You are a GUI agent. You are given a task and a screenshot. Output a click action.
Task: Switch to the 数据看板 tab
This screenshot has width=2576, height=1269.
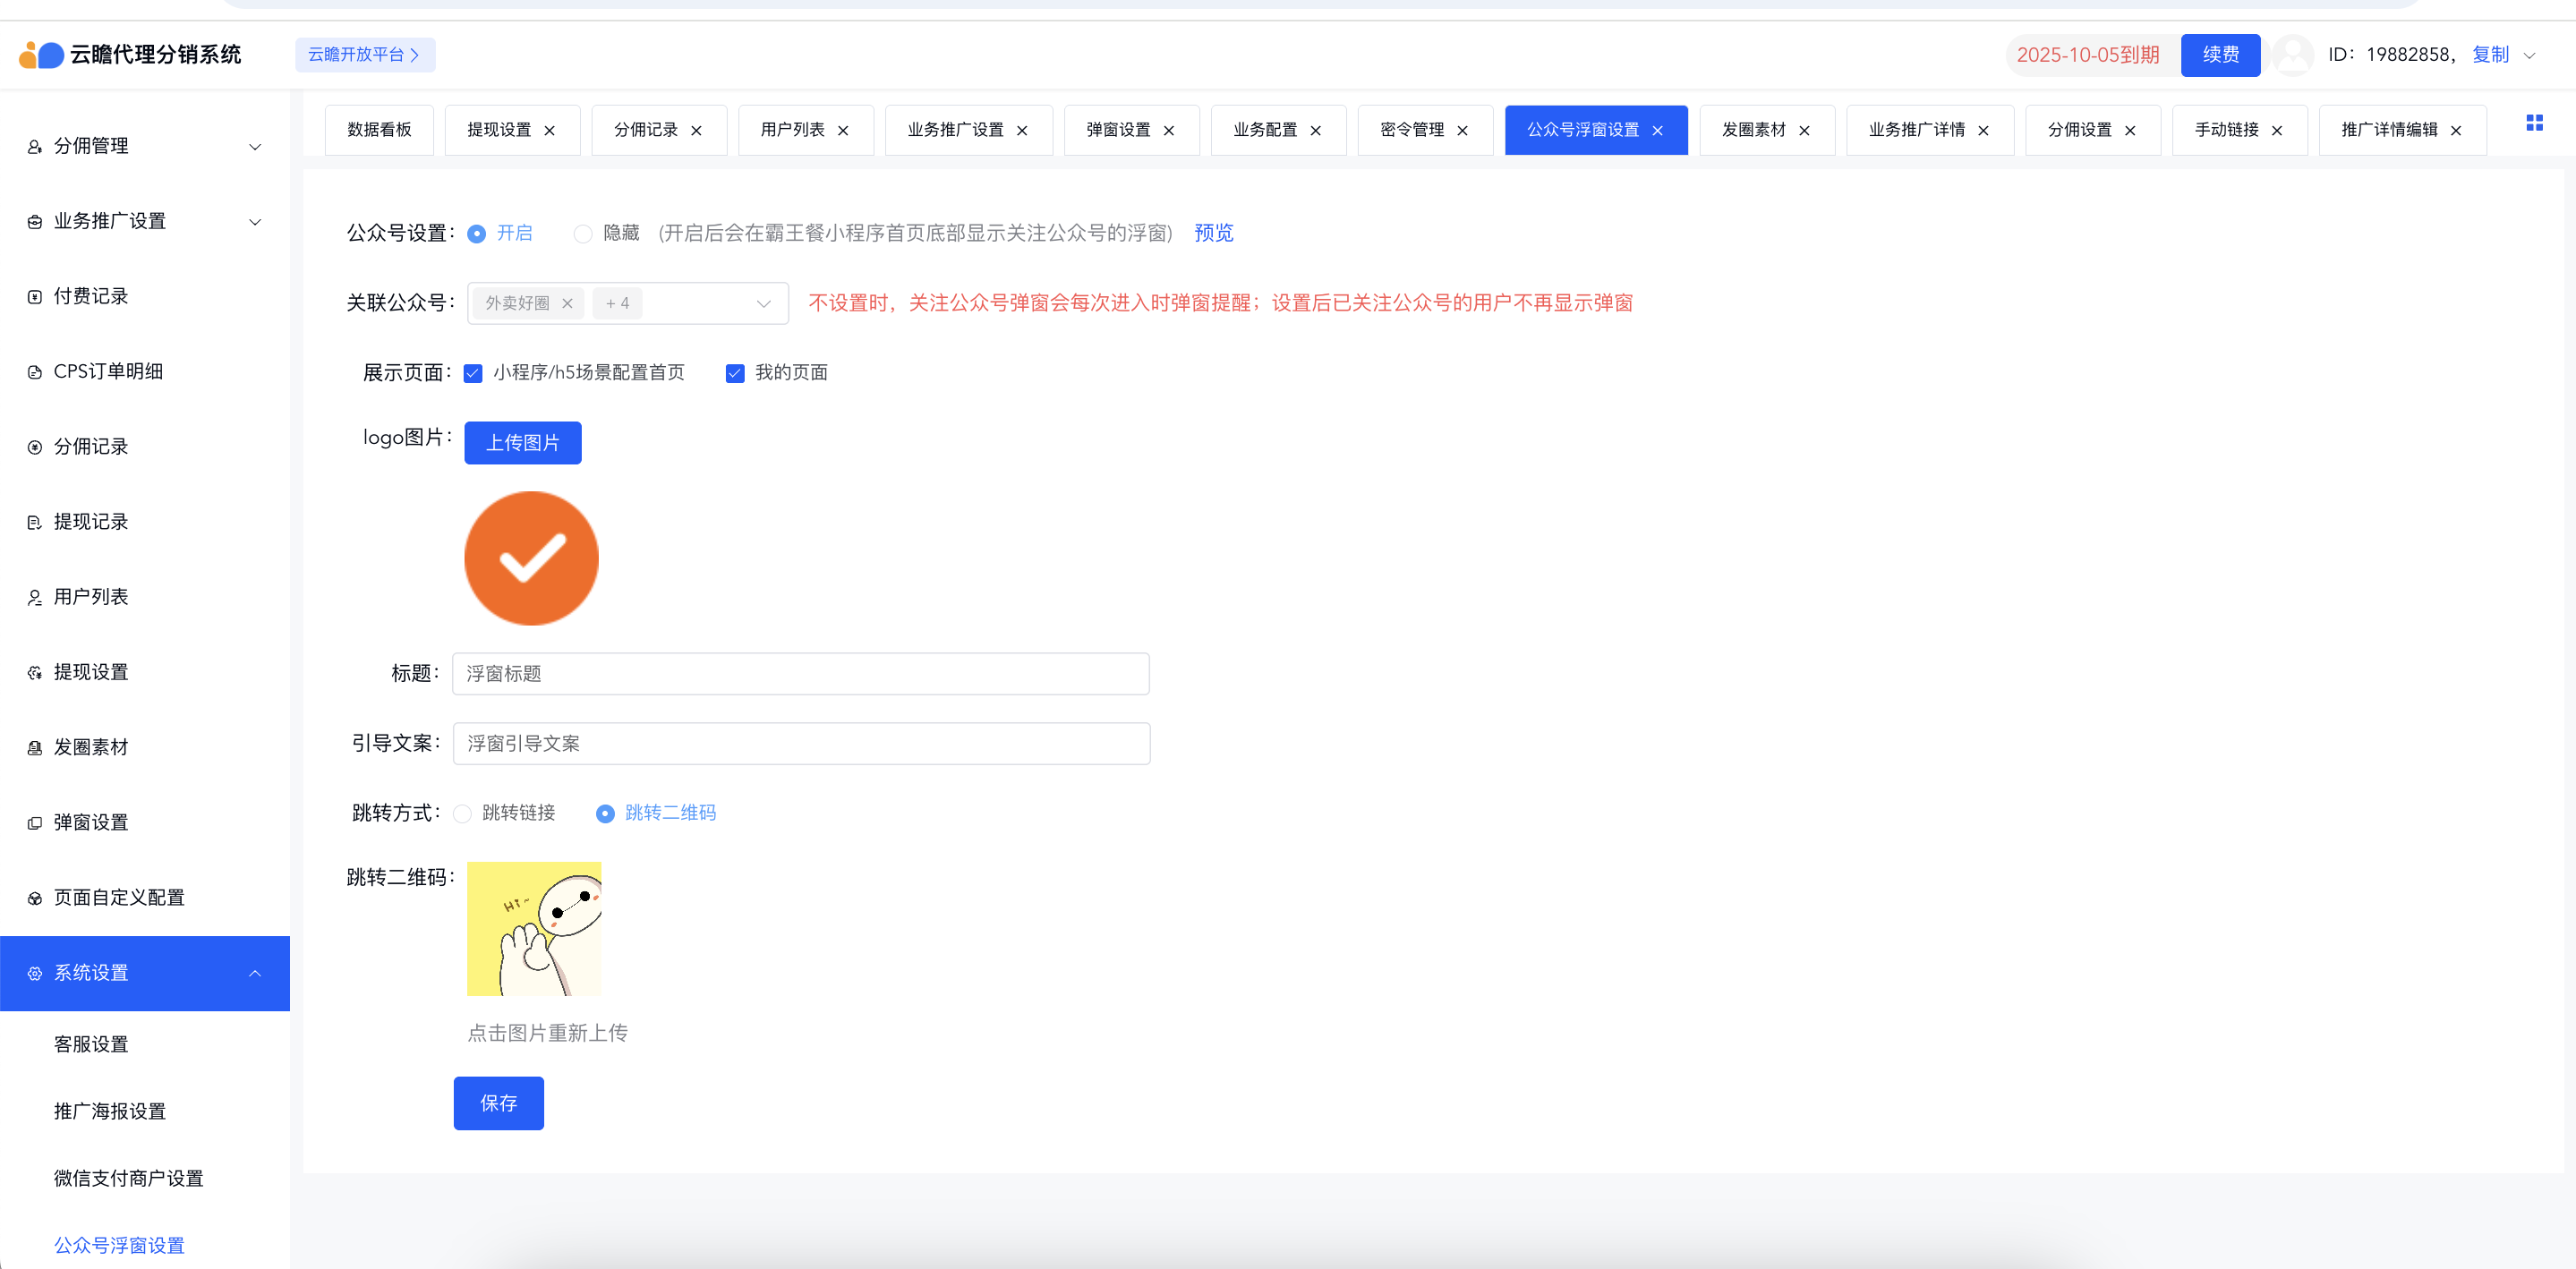click(379, 130)
